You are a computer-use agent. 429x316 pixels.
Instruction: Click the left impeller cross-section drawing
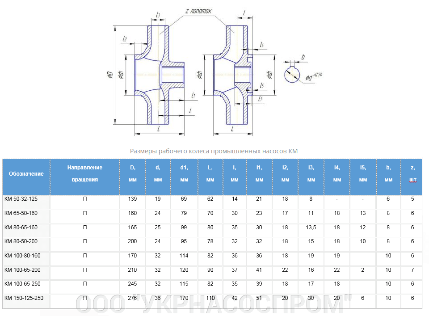coord(154,74)
